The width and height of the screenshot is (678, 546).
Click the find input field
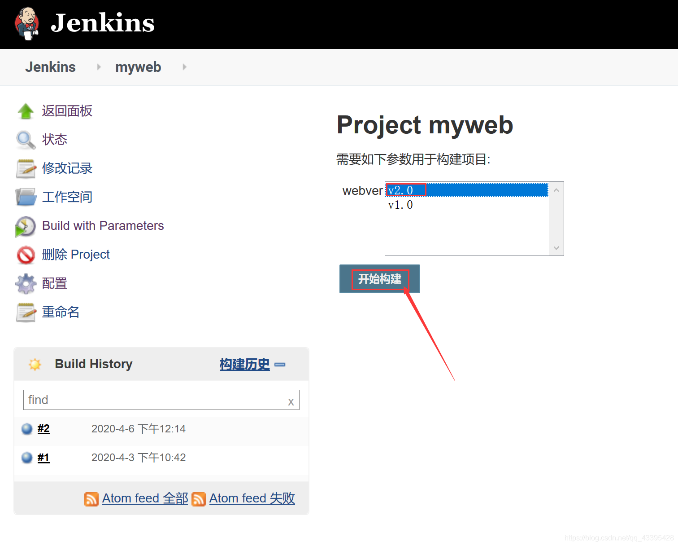pos(161,400)
